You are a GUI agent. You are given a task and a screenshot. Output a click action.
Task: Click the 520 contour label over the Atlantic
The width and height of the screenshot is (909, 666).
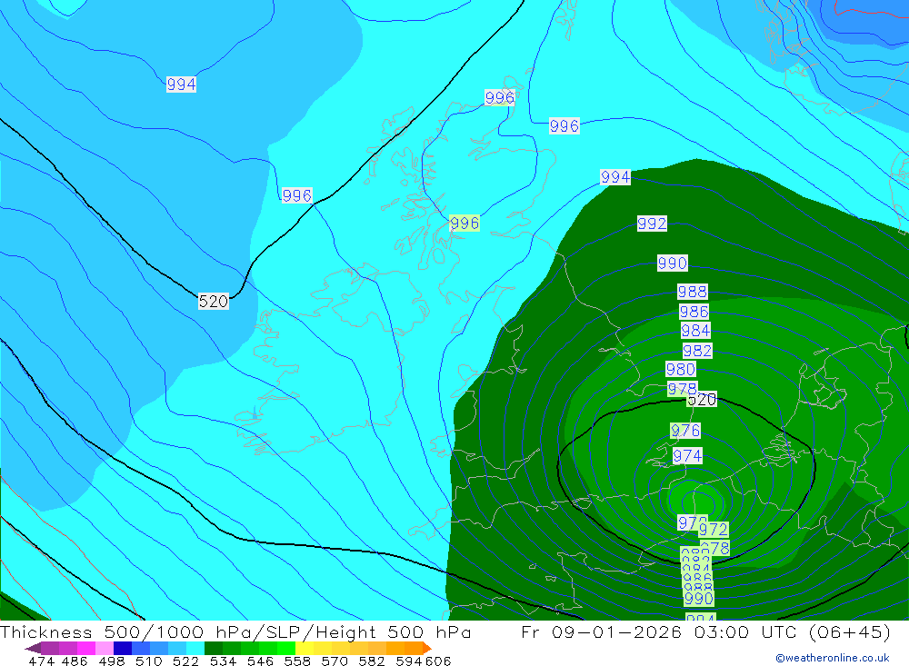click(x=214, y=302)
